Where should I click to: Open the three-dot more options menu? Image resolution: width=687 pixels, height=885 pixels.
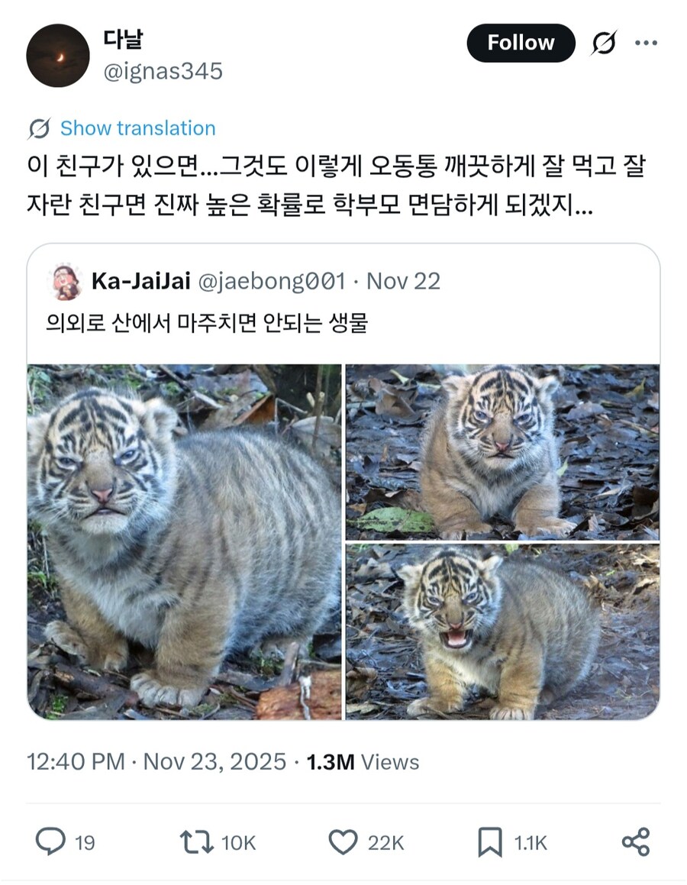pyautogui.click(x=646, y=44)
